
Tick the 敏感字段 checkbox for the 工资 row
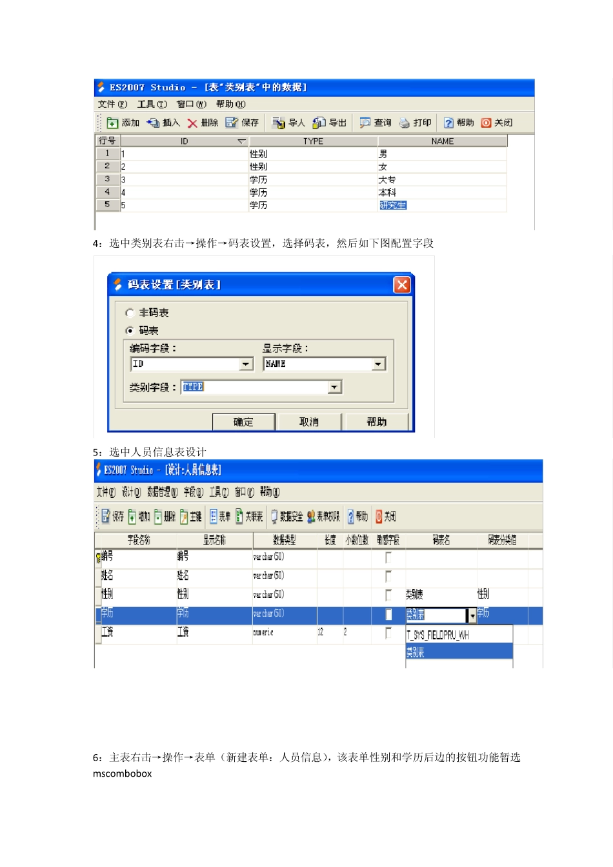[388, 633]
